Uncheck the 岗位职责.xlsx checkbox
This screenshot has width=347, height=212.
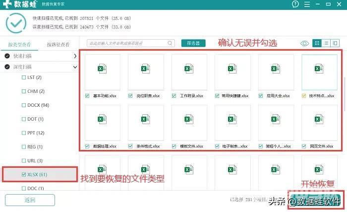[x=130, y=96]
